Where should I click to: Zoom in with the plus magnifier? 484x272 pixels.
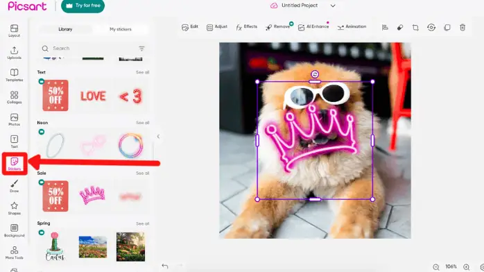(467, 267)
